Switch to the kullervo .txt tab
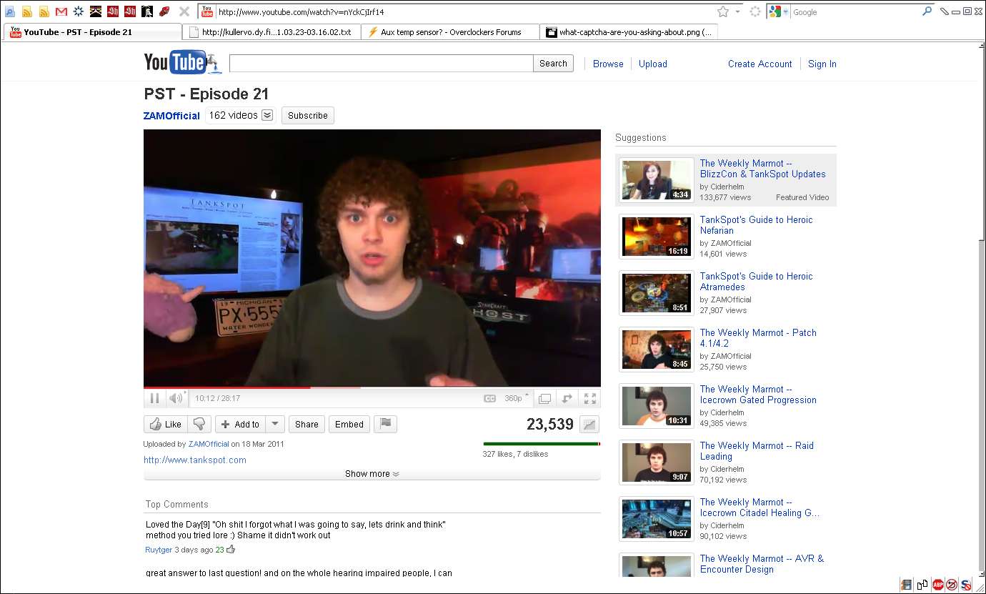Image resolution: width=986 pixels, height=594 pixels. click(272, 32)
